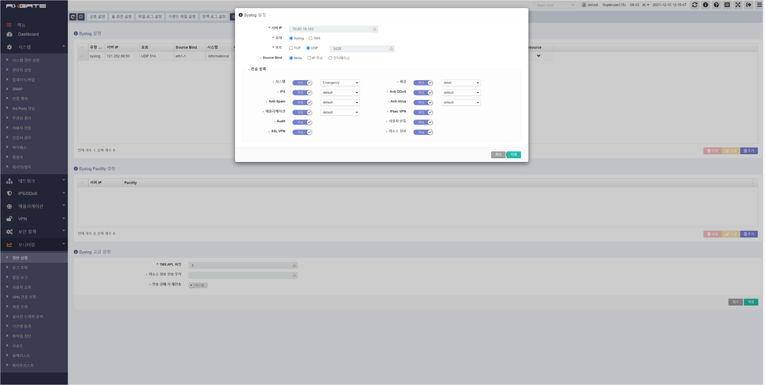Toggle 전송 실패 시 재전송 switch

198,285
